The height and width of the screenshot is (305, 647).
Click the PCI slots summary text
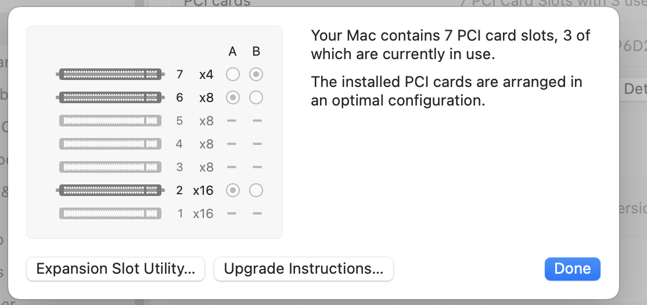click(450, 45)
